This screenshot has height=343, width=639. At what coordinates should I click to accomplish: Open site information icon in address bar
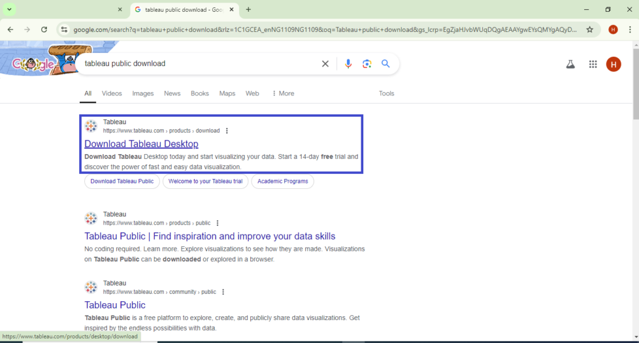pos(64,29)
